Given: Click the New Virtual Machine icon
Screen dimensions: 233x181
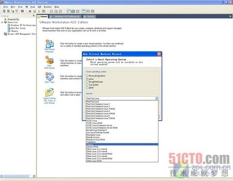Looking at the screenshot, I should click(50, 43).
